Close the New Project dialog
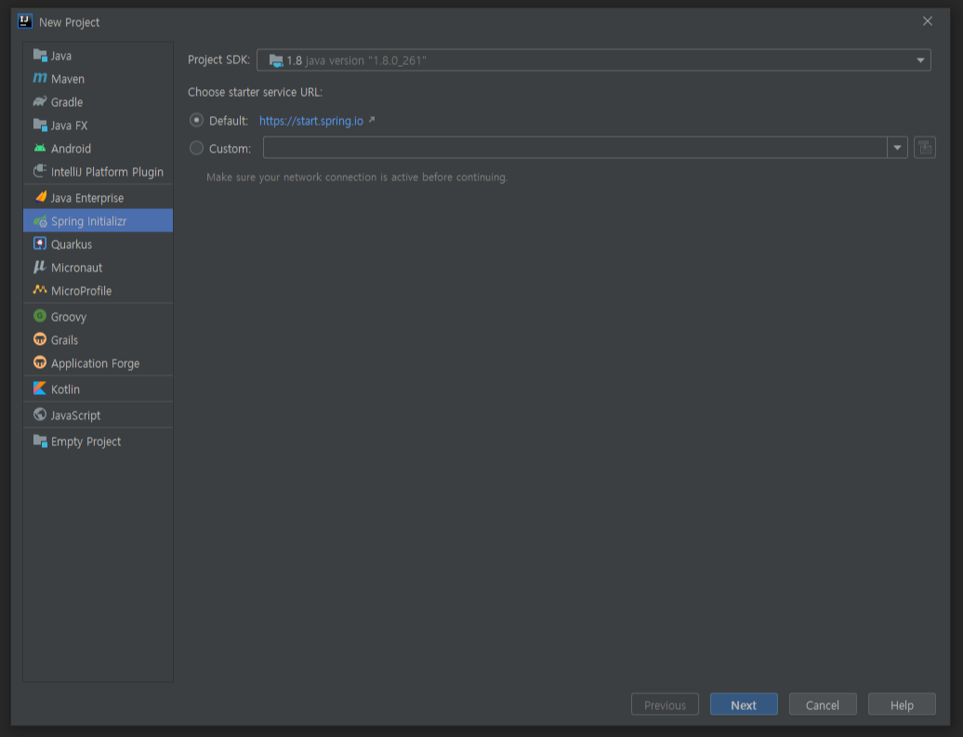Screen dimensions: 963x737 coord(928,21)
